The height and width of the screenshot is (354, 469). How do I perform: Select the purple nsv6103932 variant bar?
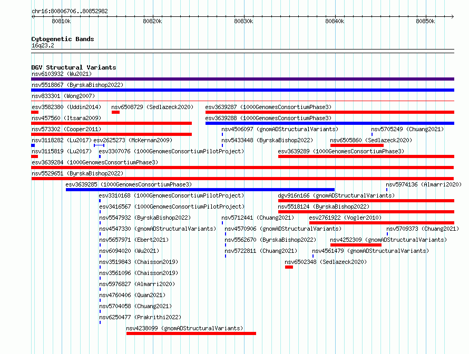tap(242, 79)
